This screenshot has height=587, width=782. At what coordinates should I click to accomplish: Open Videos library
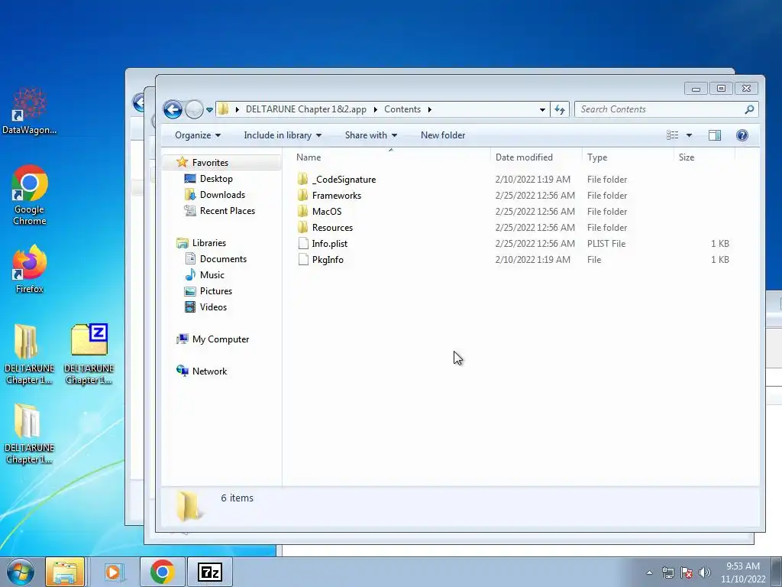coord(213,307)
